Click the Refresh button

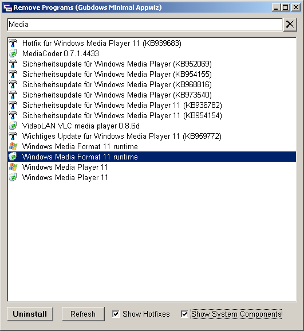pos(83,314)
